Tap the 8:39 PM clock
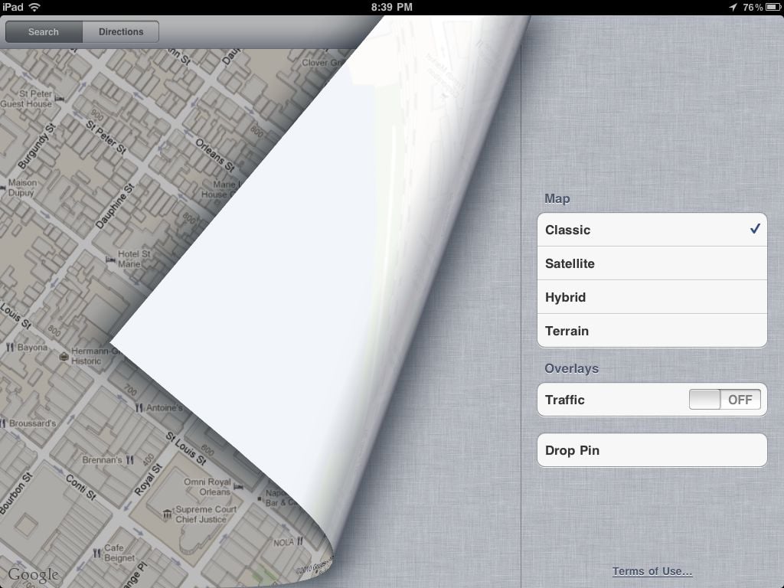Viewport: 784px width, 588px height. point(391,7)
